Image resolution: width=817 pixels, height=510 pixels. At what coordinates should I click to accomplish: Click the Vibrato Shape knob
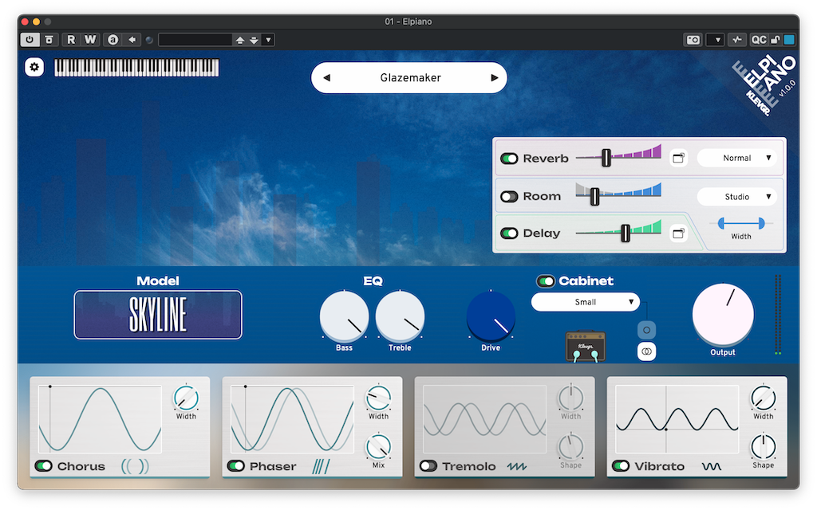point(764,446)
